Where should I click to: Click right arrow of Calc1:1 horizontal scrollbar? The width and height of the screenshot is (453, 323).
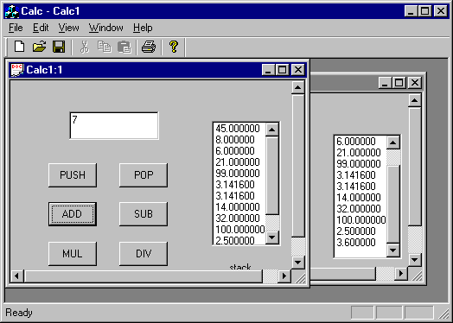pos(284,276)
